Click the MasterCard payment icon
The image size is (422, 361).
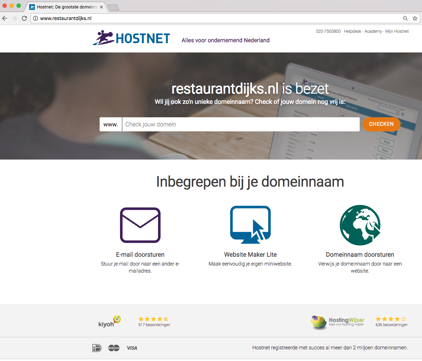tap(114, 348)
